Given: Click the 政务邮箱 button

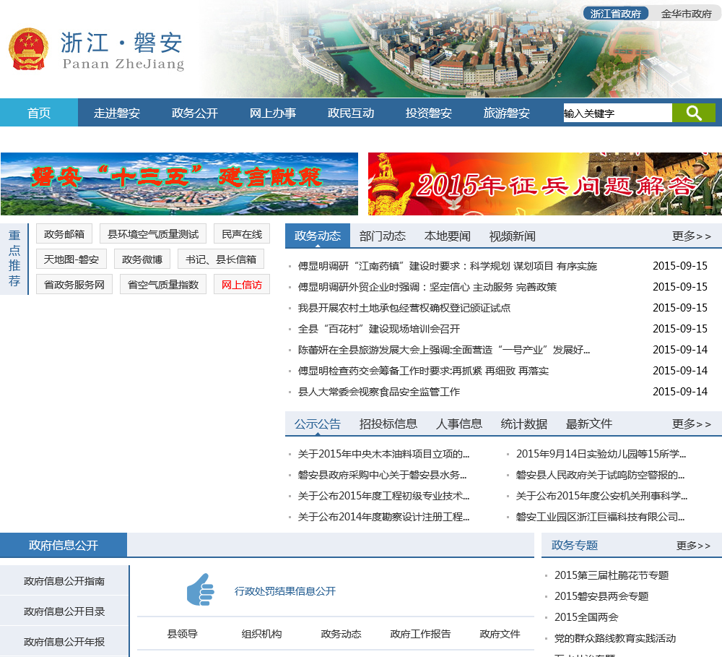Looking at the screenshot, I should coord(64,233).
